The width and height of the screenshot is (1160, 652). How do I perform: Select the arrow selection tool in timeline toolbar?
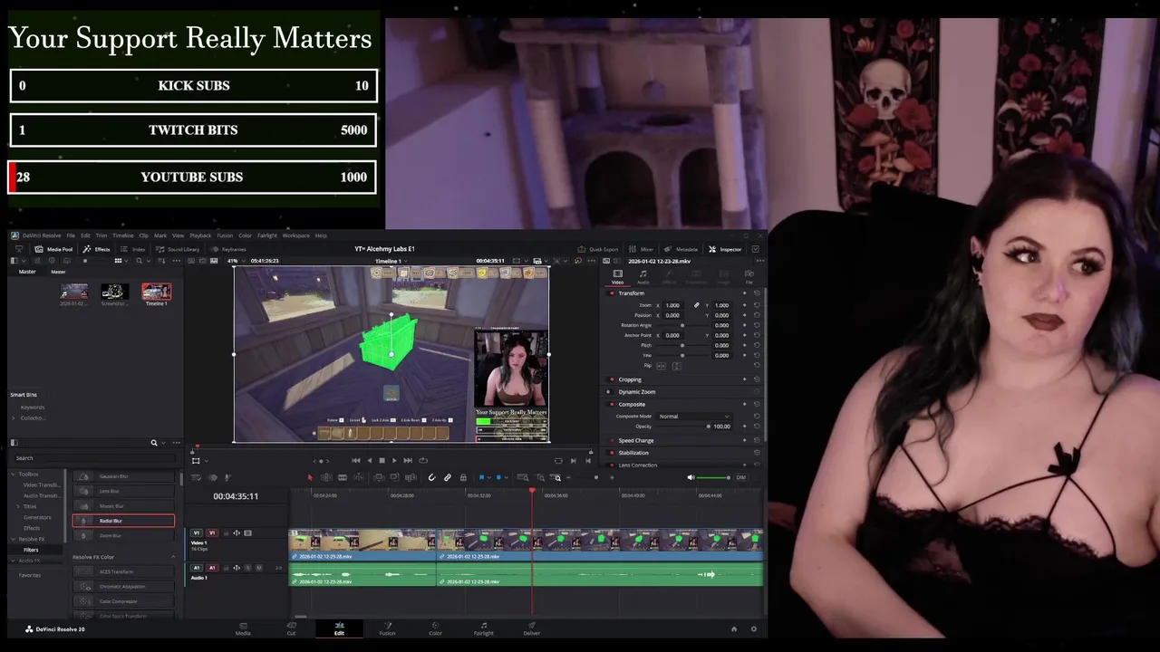pyautogui.click(x=310, y=477)
